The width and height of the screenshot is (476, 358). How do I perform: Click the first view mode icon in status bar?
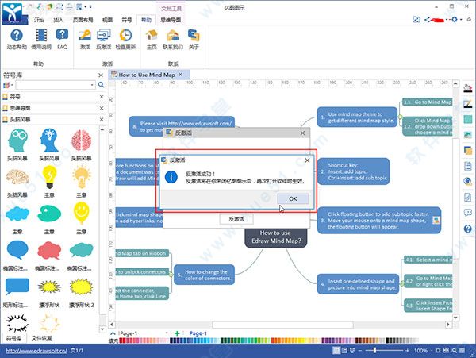point(336,350)
